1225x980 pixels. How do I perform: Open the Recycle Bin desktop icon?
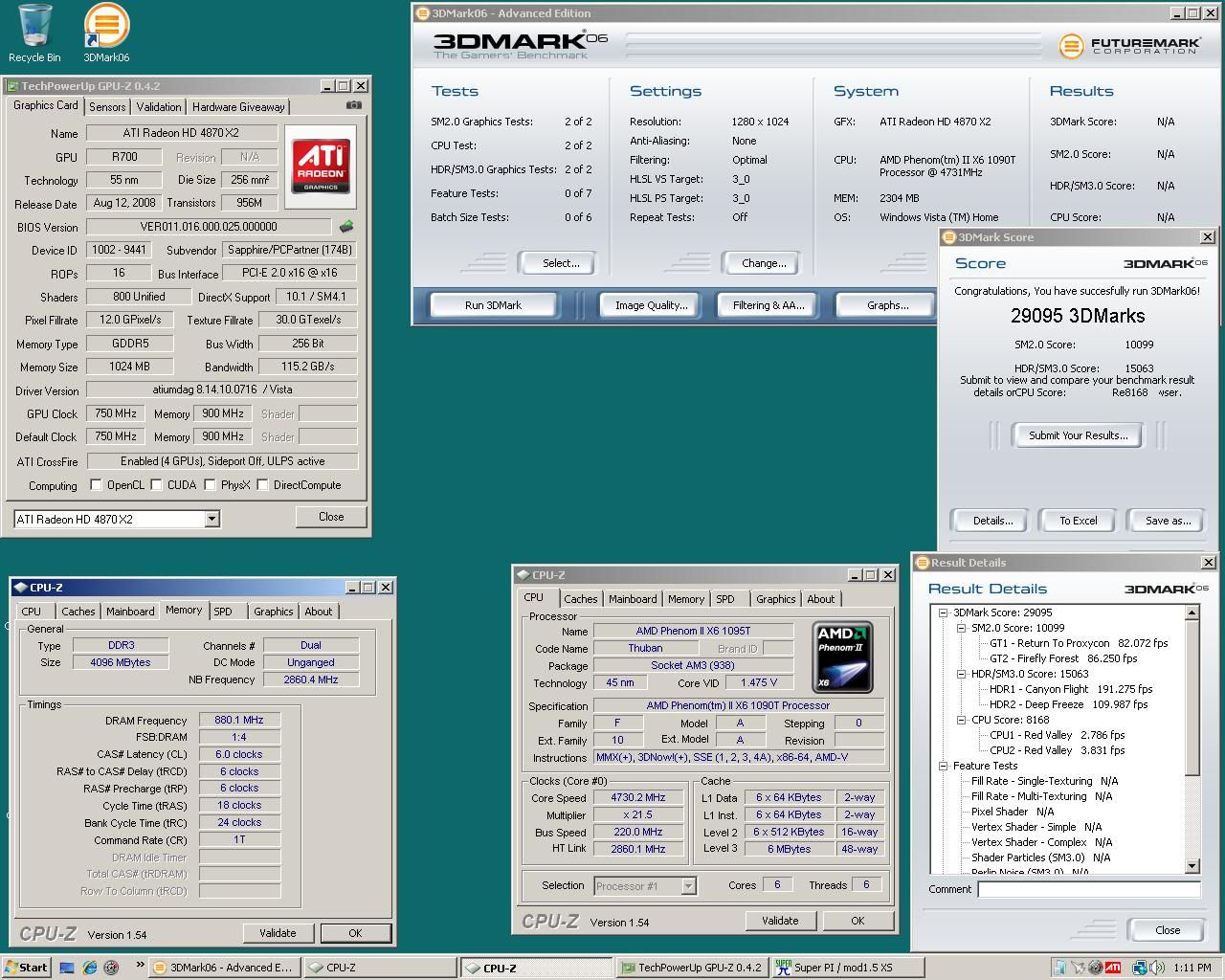pyautogui.click(x=34, y=33)
